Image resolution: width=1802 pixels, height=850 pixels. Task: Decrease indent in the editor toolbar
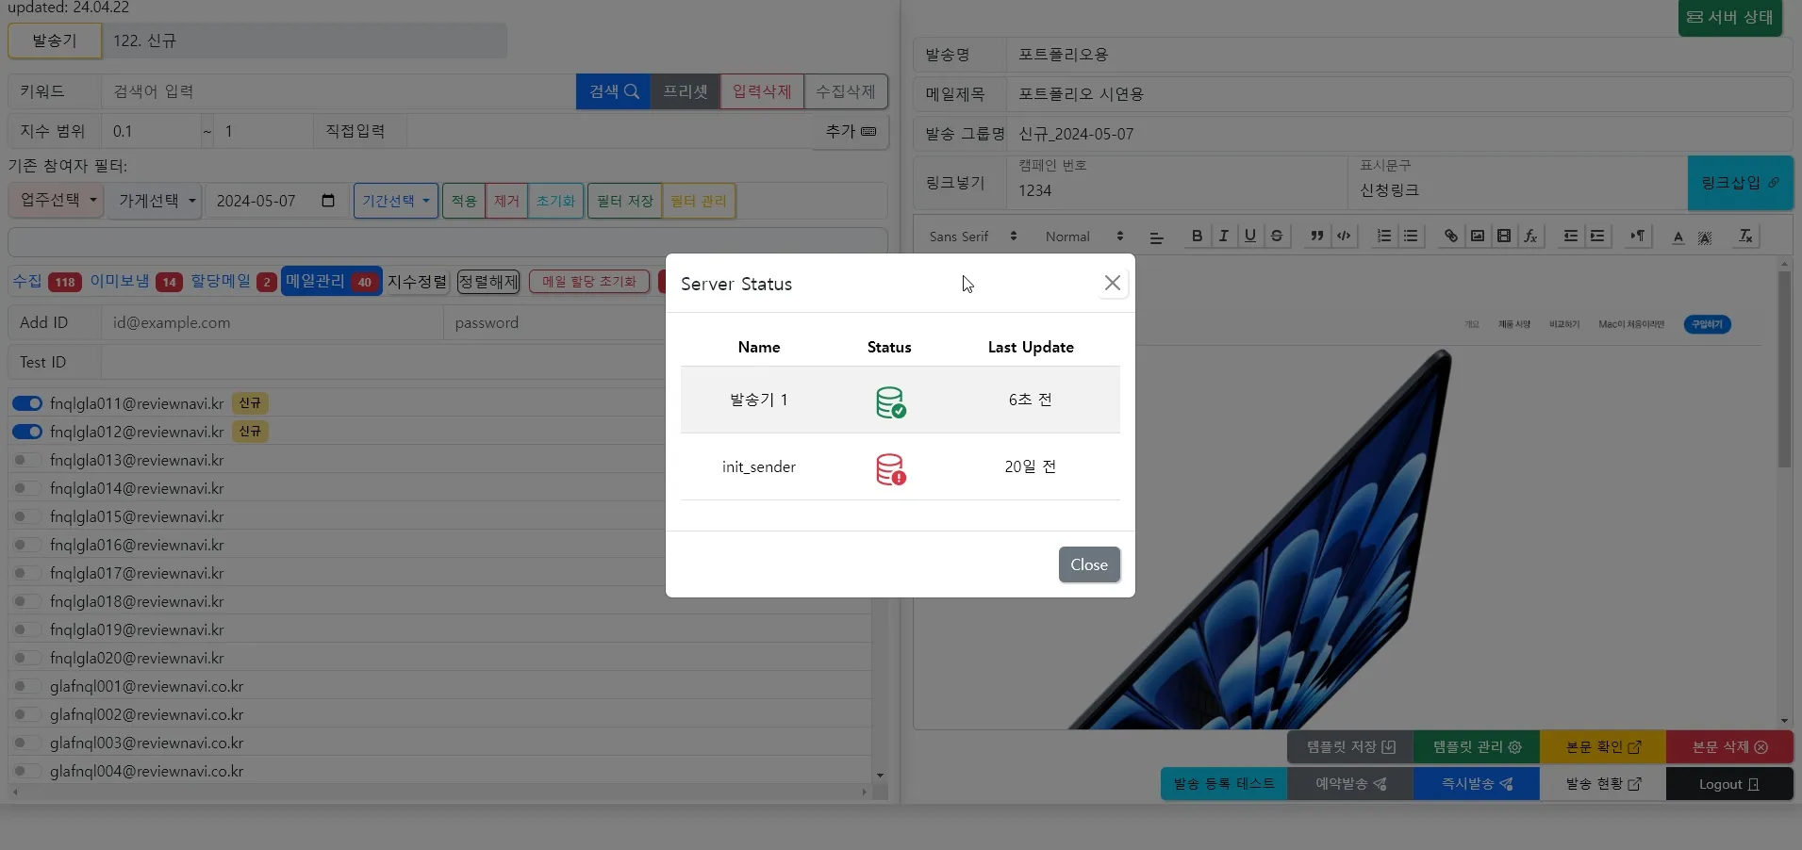coord(1571,236)
